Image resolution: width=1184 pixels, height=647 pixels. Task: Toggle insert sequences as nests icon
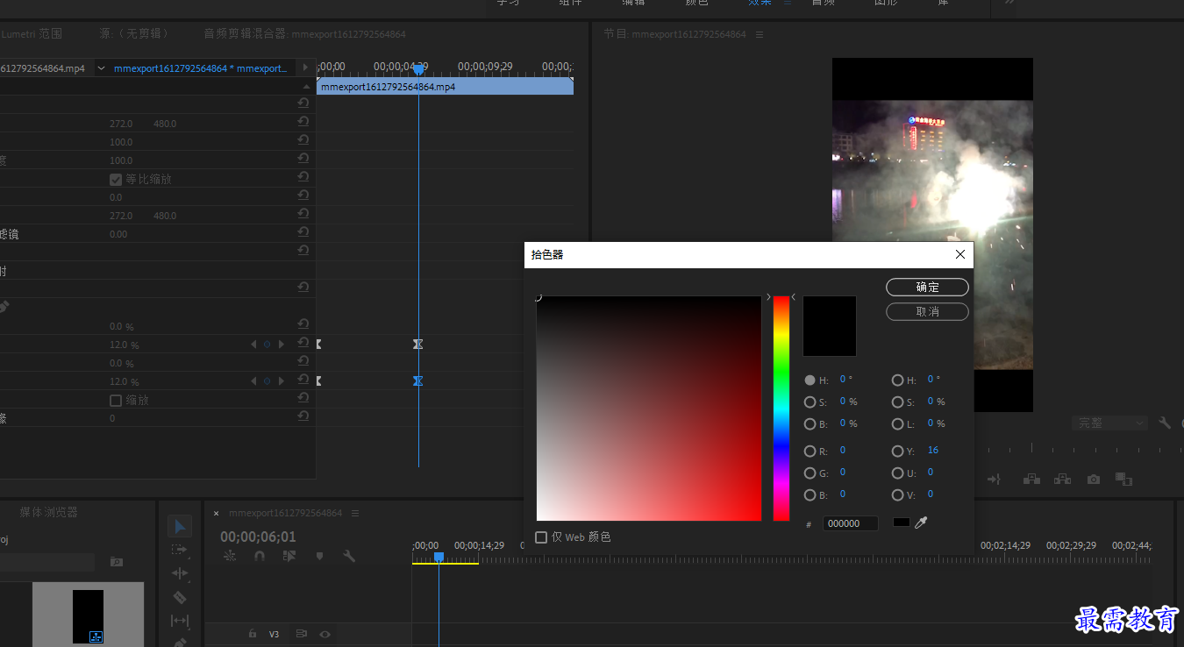[x=230, y=556]
